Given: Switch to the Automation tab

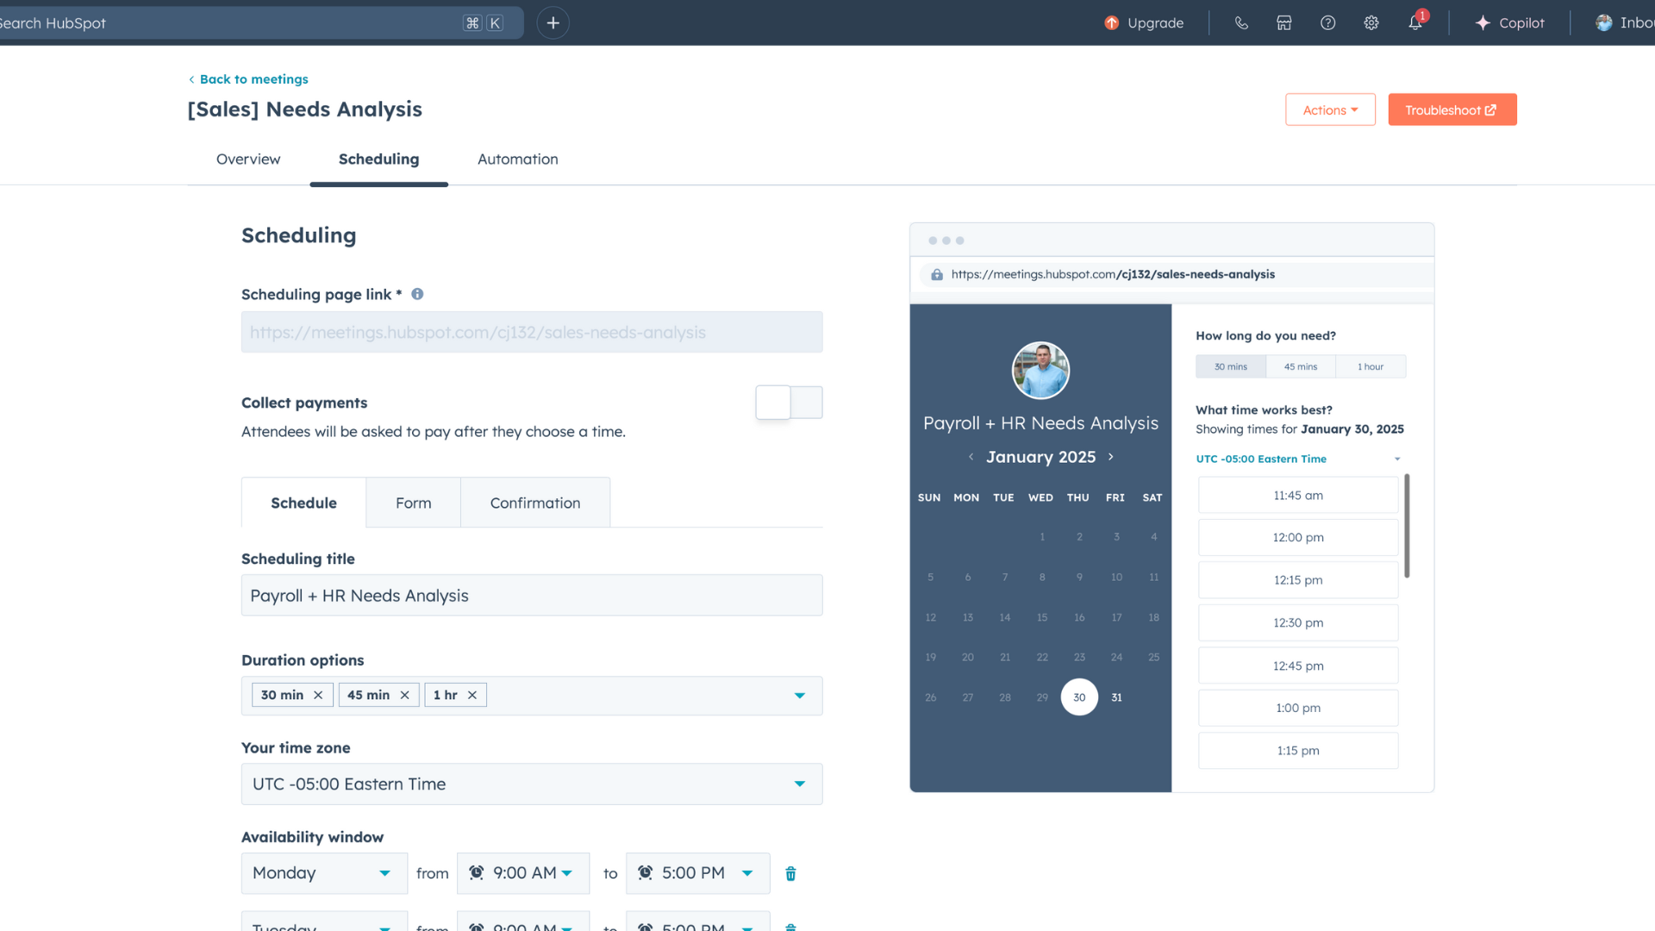Looking at the screenshot, I should point(517,159).
